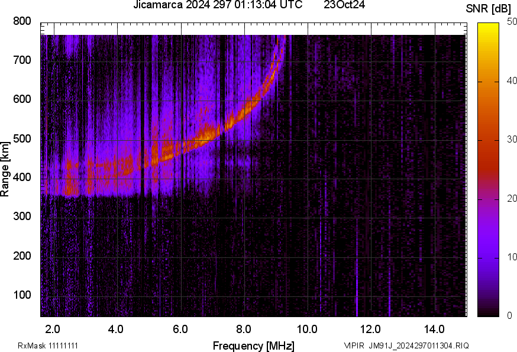The height and width of the screenshot is (352, 517).
Task: Click the black bottom of the SNR colorbar
Action: click(x=489, y=312)
